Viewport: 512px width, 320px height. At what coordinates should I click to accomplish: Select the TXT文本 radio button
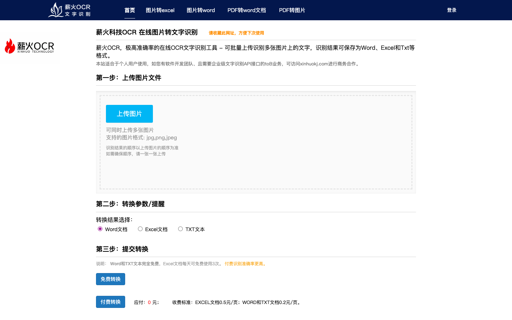[181, 229]
